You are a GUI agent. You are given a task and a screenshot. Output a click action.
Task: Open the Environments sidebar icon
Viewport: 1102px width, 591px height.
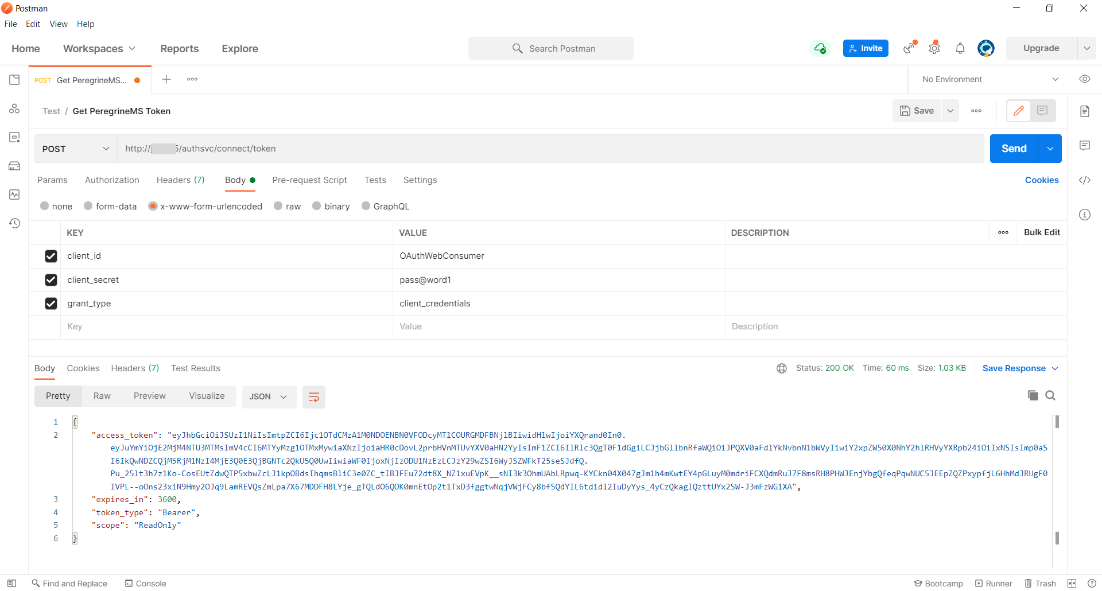14,137
